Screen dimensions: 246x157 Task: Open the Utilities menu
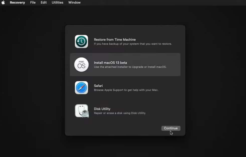pos(57,3)
